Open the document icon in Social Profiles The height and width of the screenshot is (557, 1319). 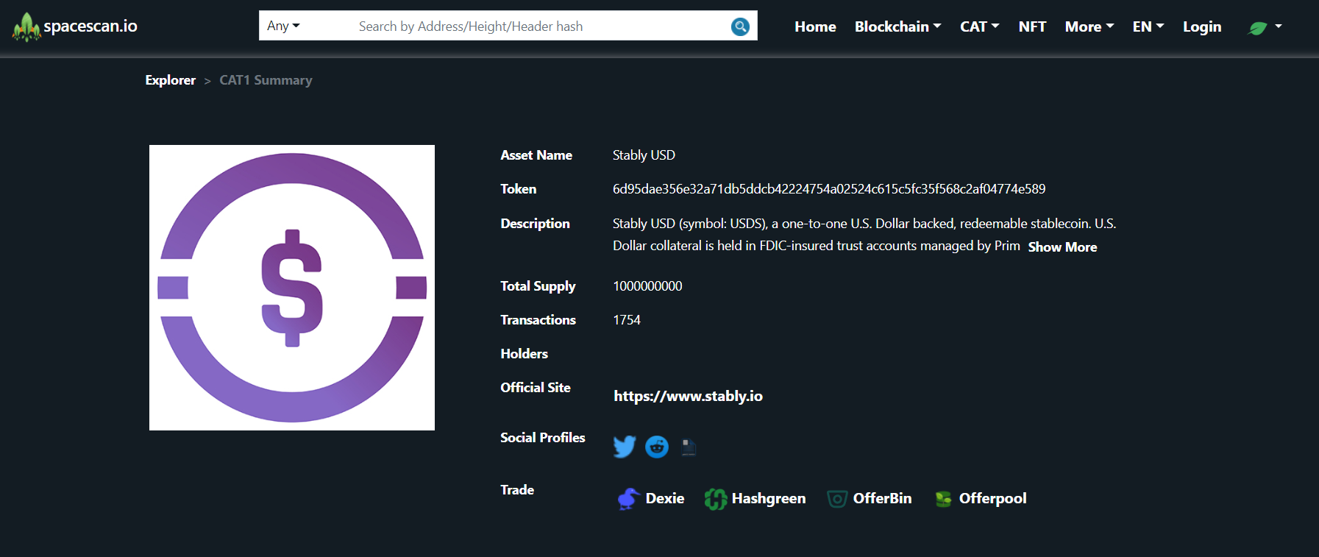pyautogui.click(x=689, y=447)
